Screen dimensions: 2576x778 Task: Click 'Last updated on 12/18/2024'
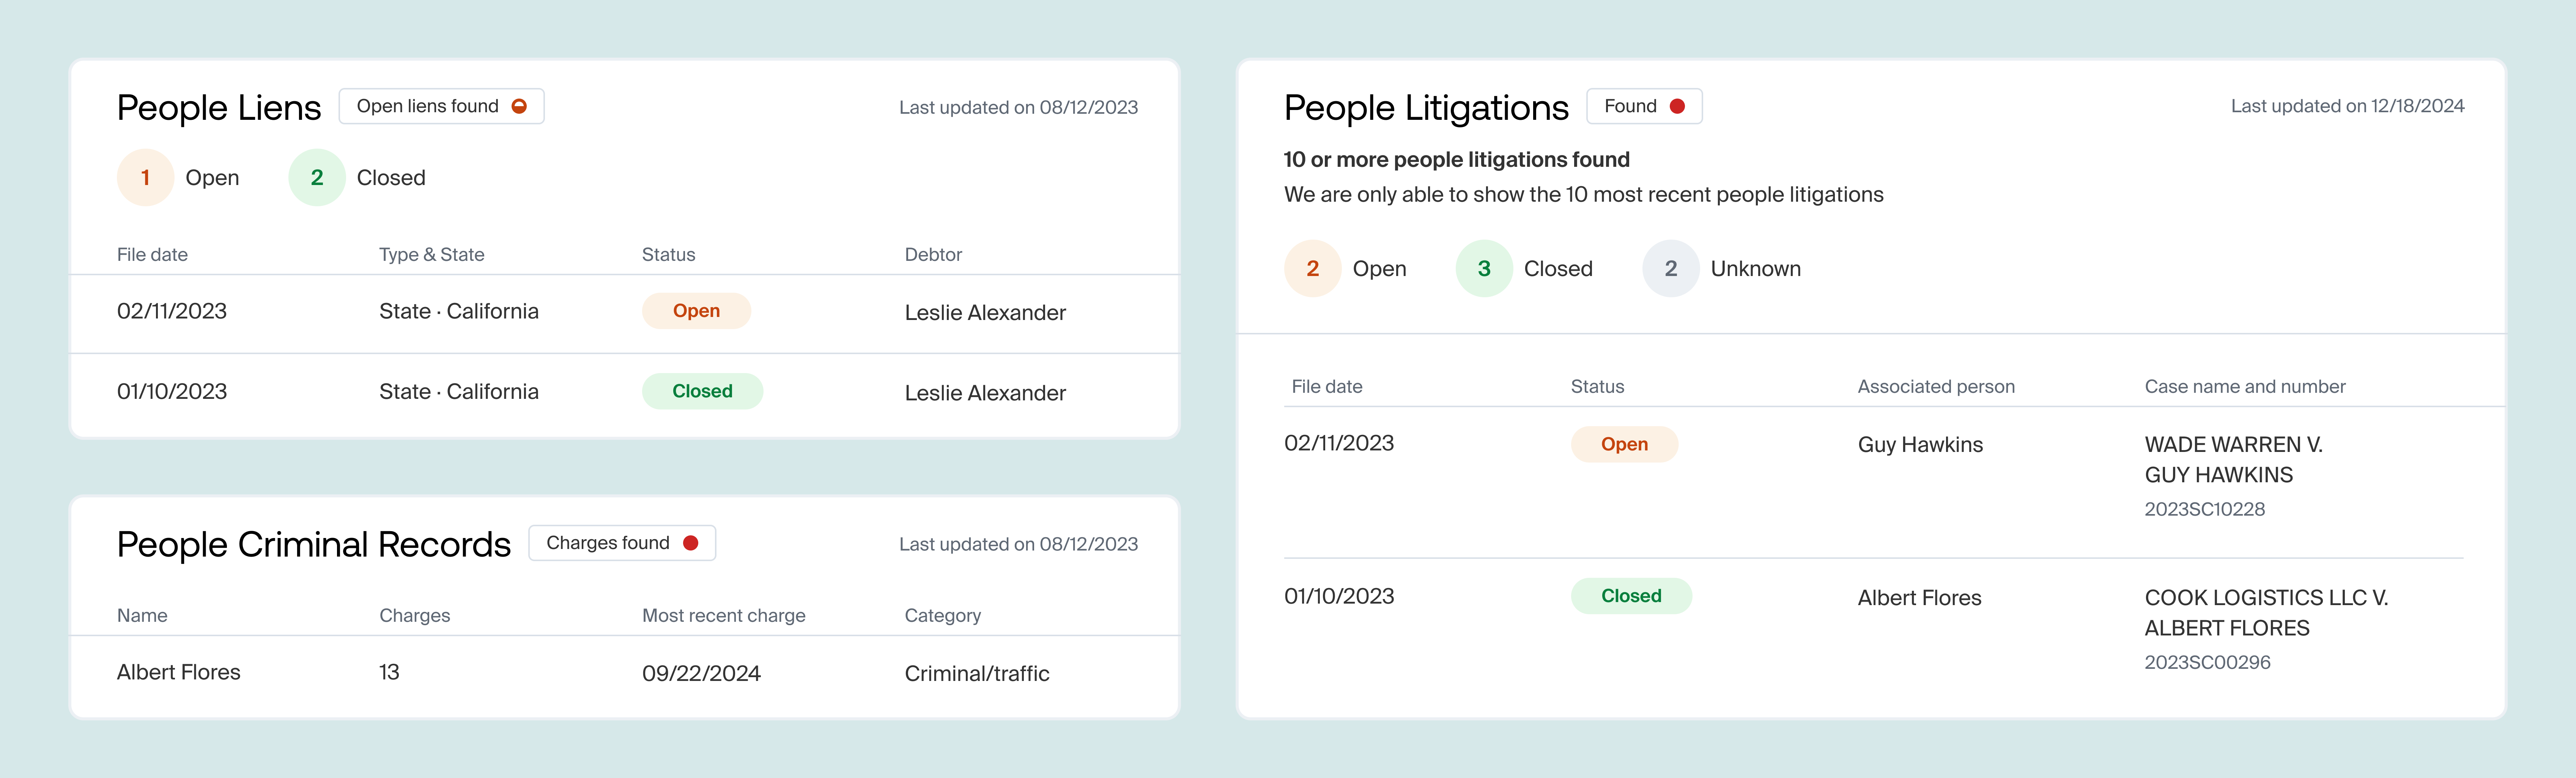[x=2347, y=106]
